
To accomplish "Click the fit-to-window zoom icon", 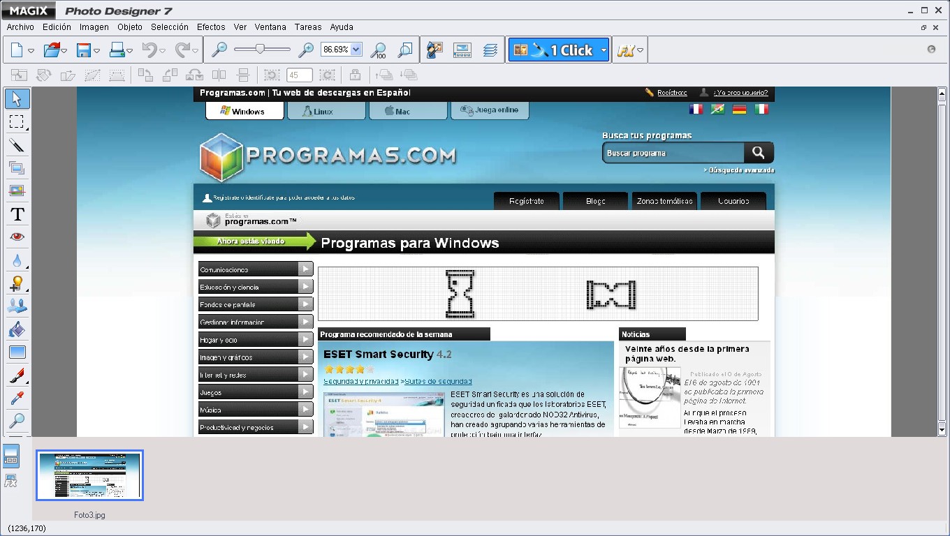I will click(x=404, y=50).
